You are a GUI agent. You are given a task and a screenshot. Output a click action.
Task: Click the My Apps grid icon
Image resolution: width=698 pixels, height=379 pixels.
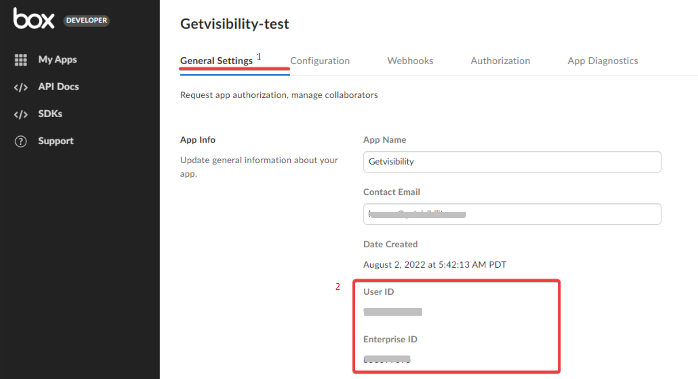21,60
